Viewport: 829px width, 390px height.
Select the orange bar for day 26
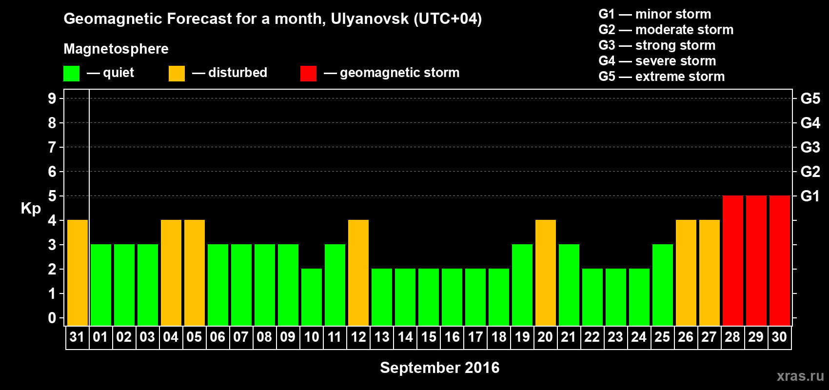[x=686, y=273]
